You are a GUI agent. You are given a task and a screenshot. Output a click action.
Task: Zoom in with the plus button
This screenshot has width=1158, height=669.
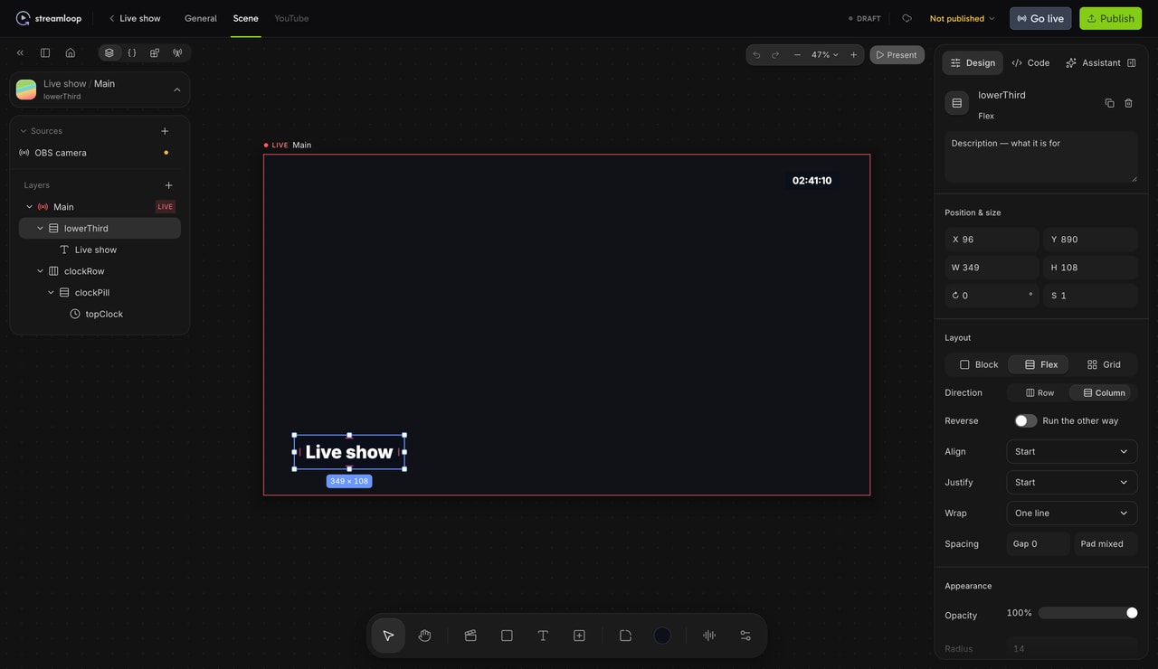[x=853, y=55]
